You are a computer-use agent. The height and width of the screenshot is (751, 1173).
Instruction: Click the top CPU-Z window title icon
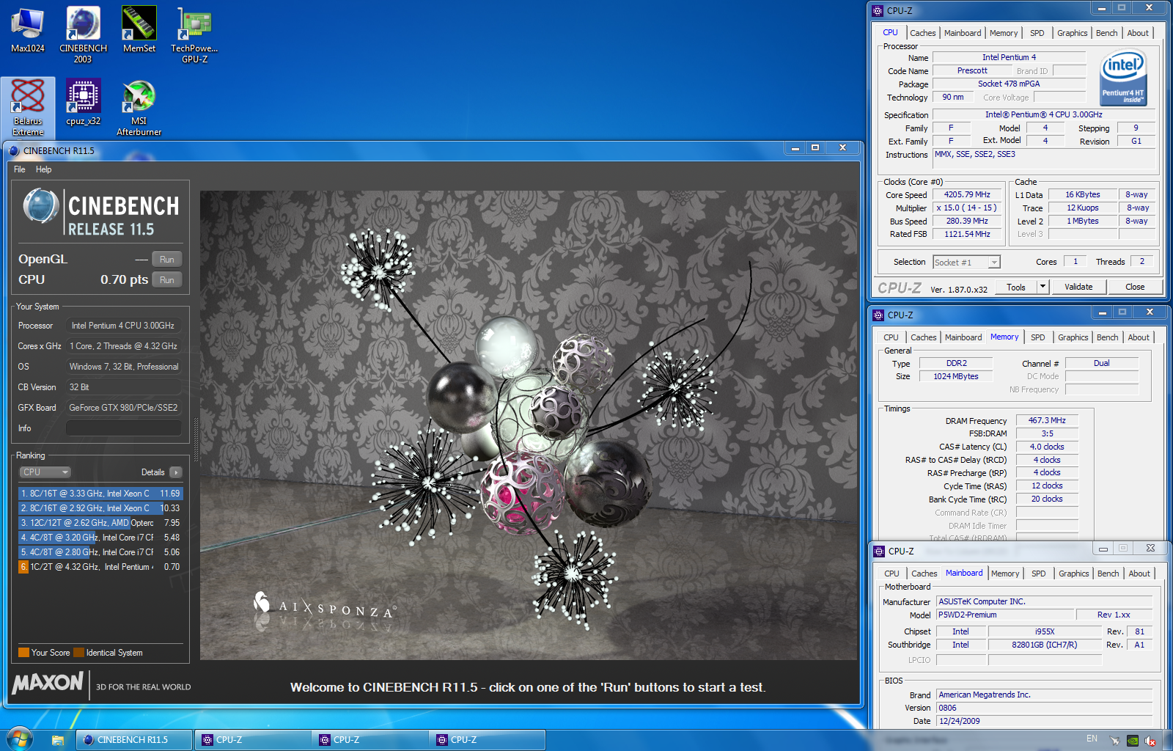click(x=878, y=10)
